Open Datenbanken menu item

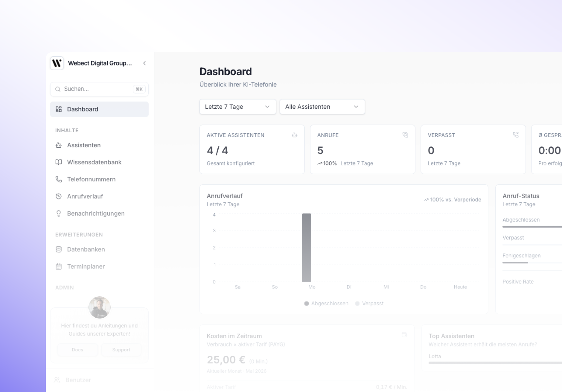99,249
